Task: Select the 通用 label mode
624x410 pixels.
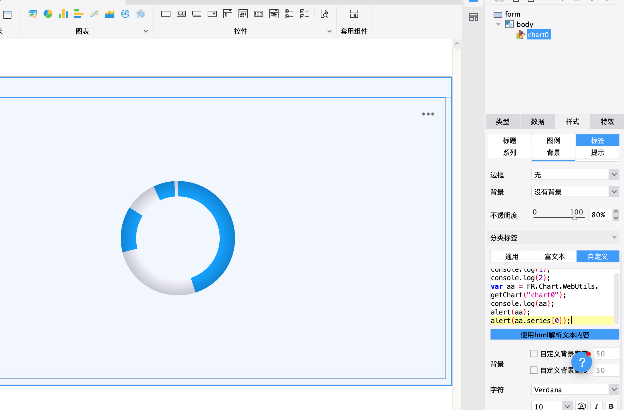Action: [512, 256]
